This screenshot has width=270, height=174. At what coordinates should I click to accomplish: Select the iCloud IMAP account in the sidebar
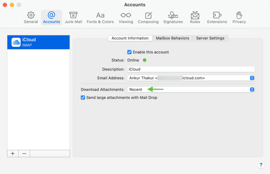click(x=38, y=42)
